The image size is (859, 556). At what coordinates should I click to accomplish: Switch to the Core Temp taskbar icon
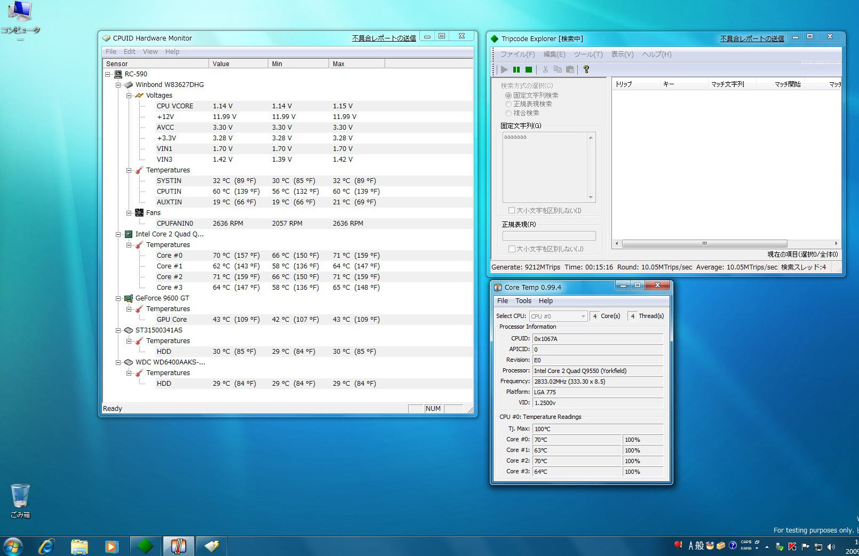178,546
